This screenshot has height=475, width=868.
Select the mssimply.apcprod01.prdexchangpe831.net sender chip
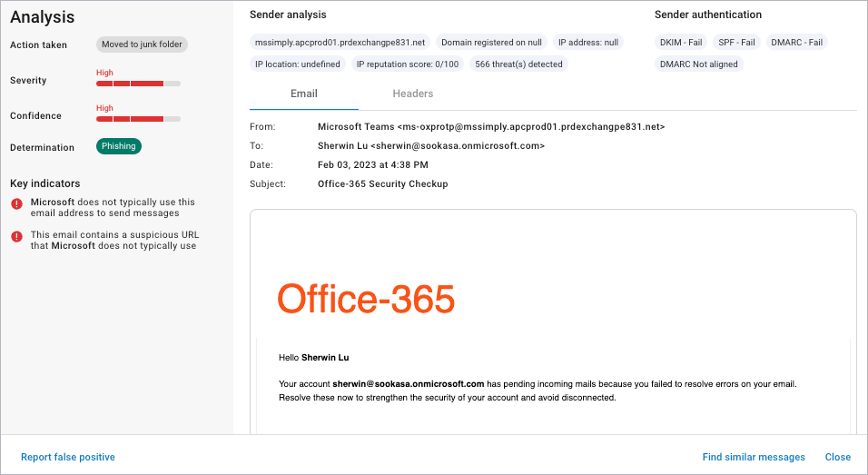(340, 42)
